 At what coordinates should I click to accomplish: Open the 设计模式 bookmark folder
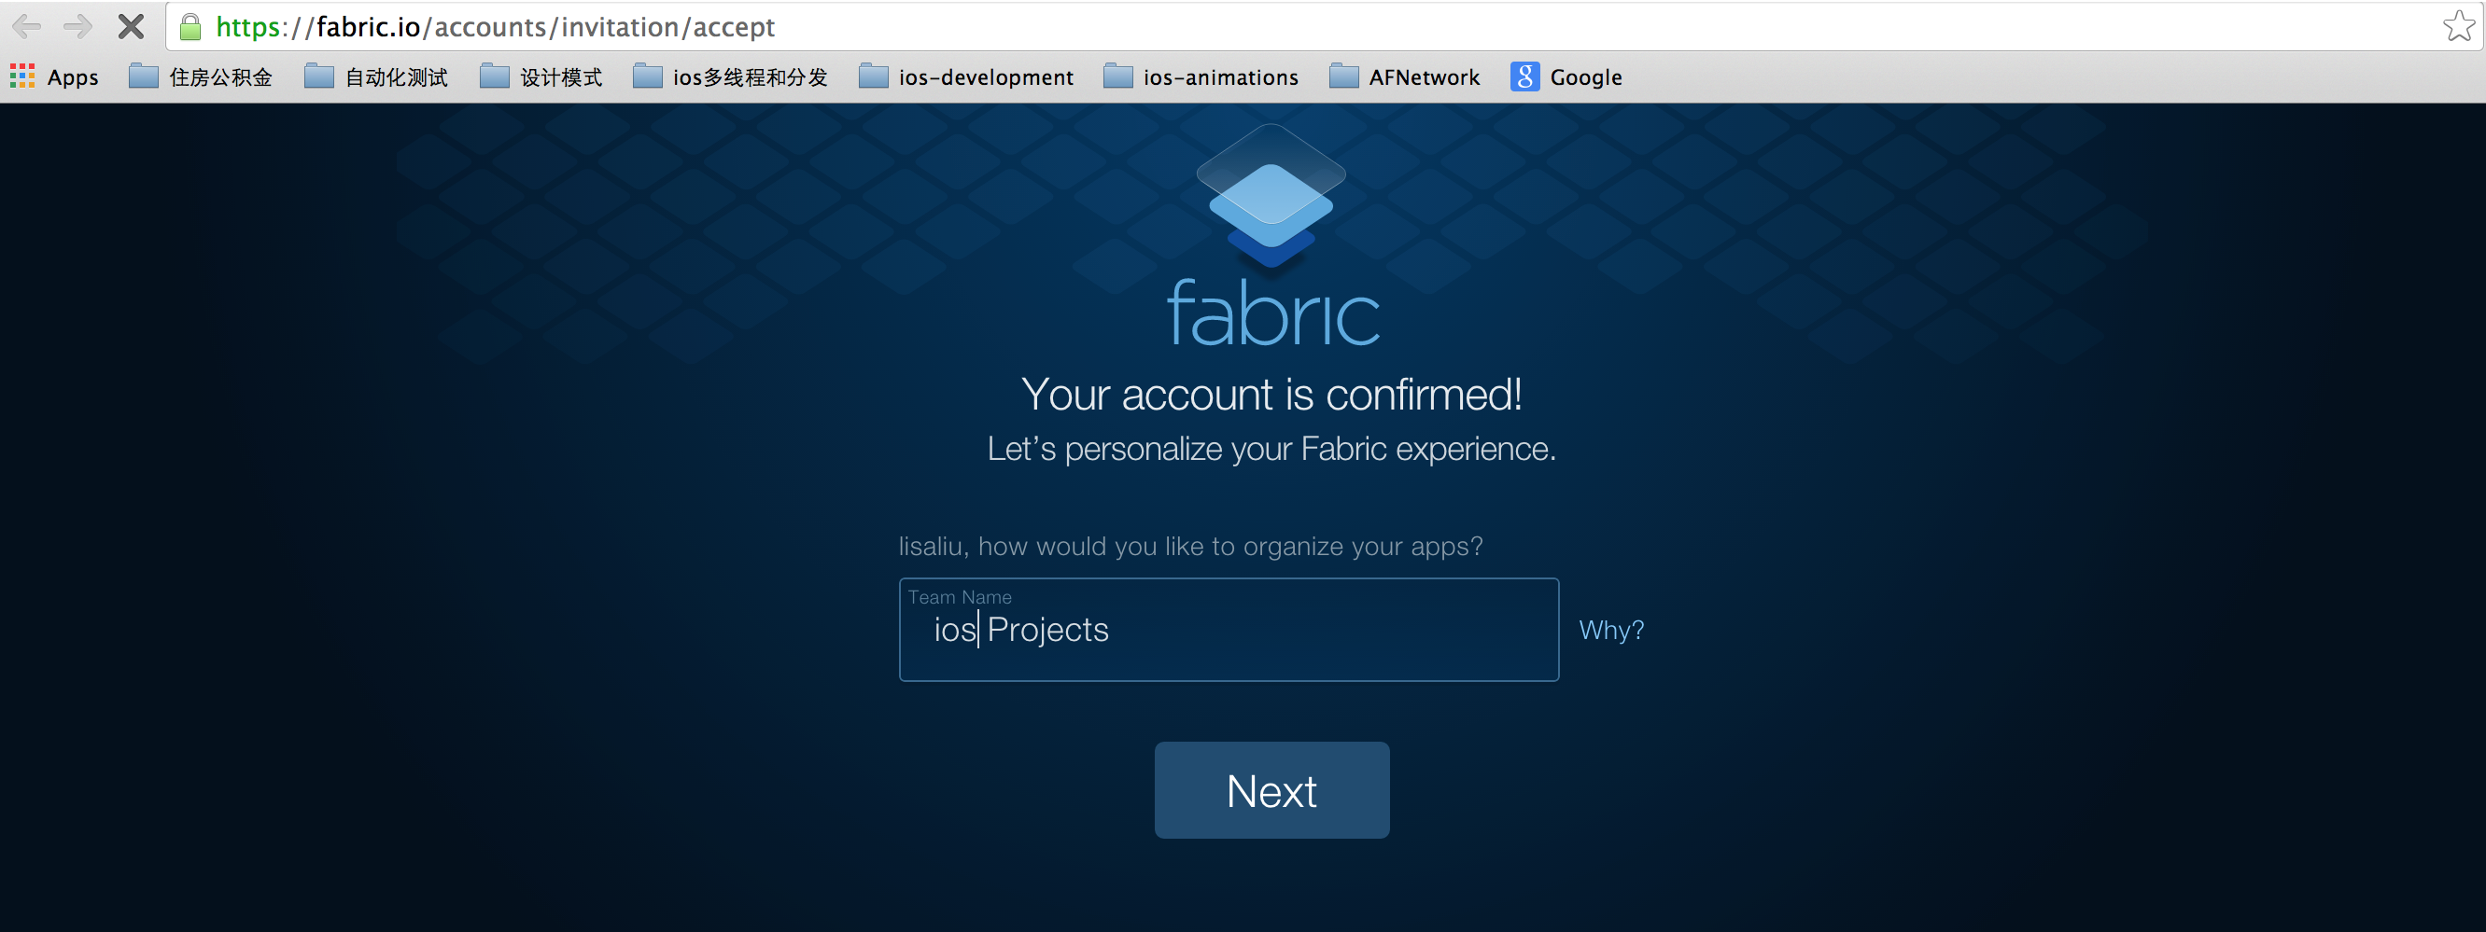[x=541, y=77]
